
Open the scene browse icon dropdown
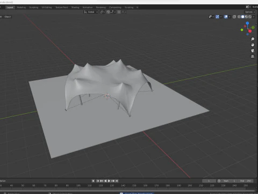248,7
